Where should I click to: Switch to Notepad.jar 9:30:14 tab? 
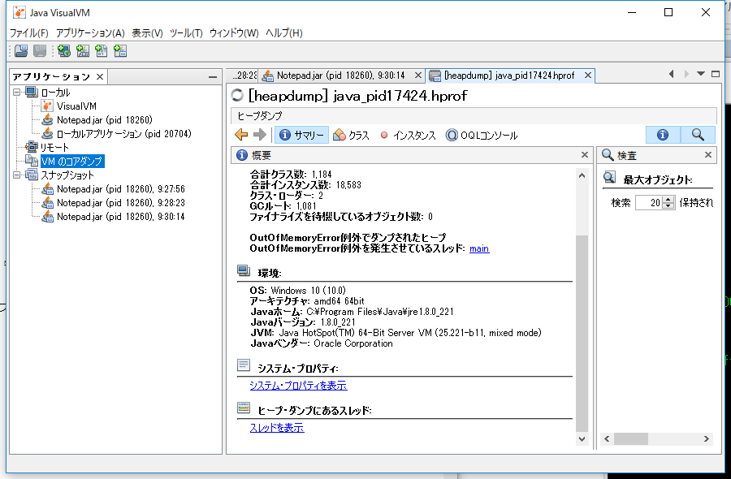click(x=341, y=76)
